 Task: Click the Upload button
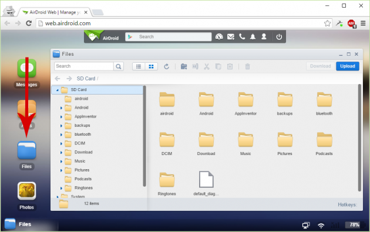tap(348, 66)
